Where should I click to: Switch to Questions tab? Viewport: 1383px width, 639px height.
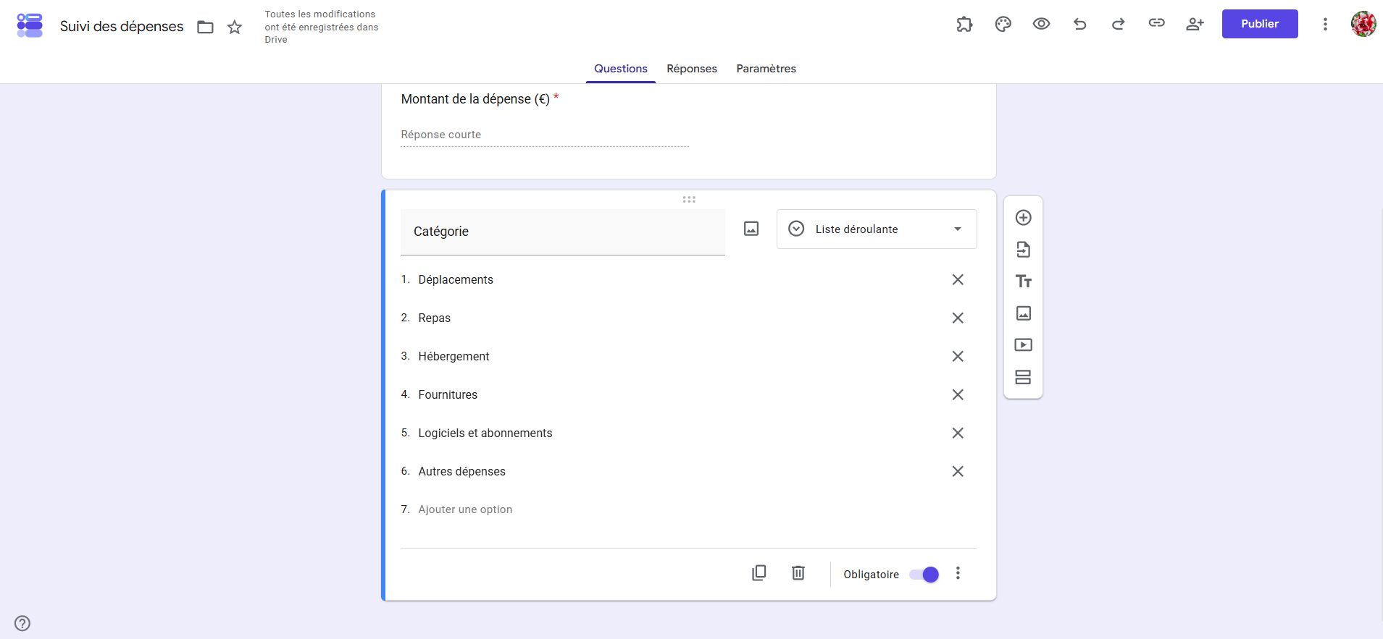[x=621, y=69]
